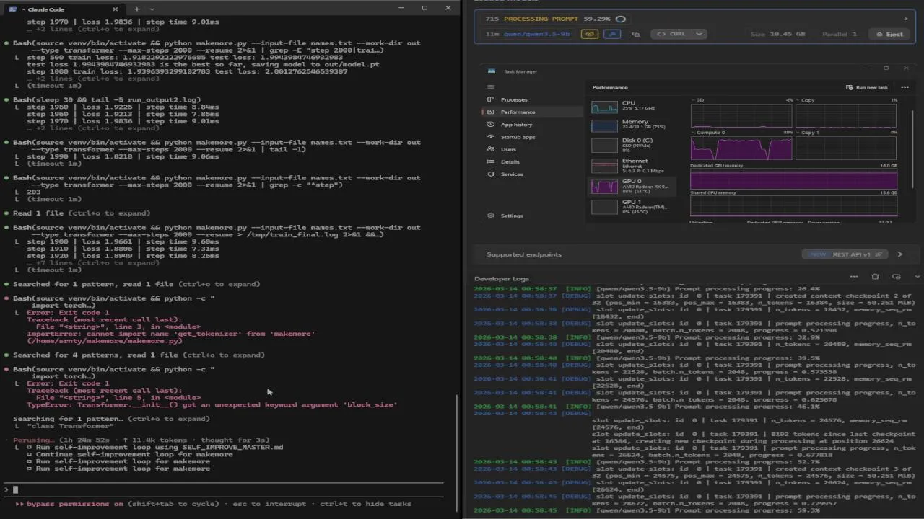Click the Shared GPU memory graph

(793, 206)
